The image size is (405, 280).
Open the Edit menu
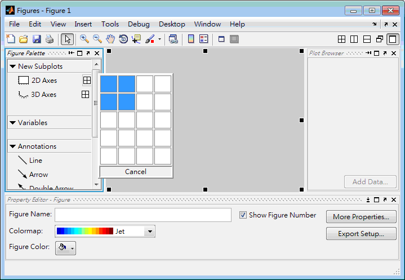[x=35, y=24]
